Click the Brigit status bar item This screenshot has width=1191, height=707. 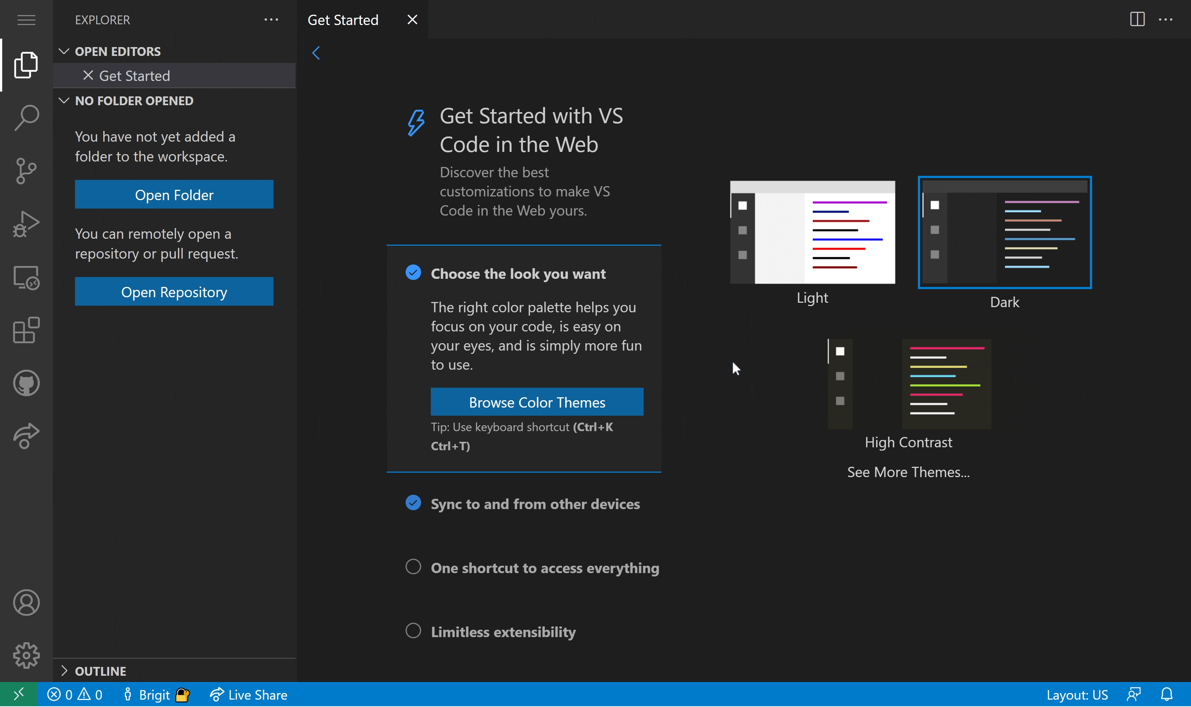156,694
